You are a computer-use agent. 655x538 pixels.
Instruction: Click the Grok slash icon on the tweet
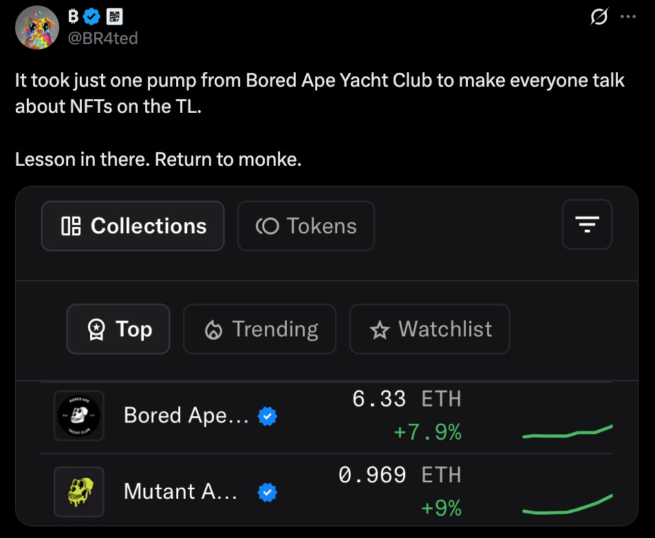click(599, 17)
